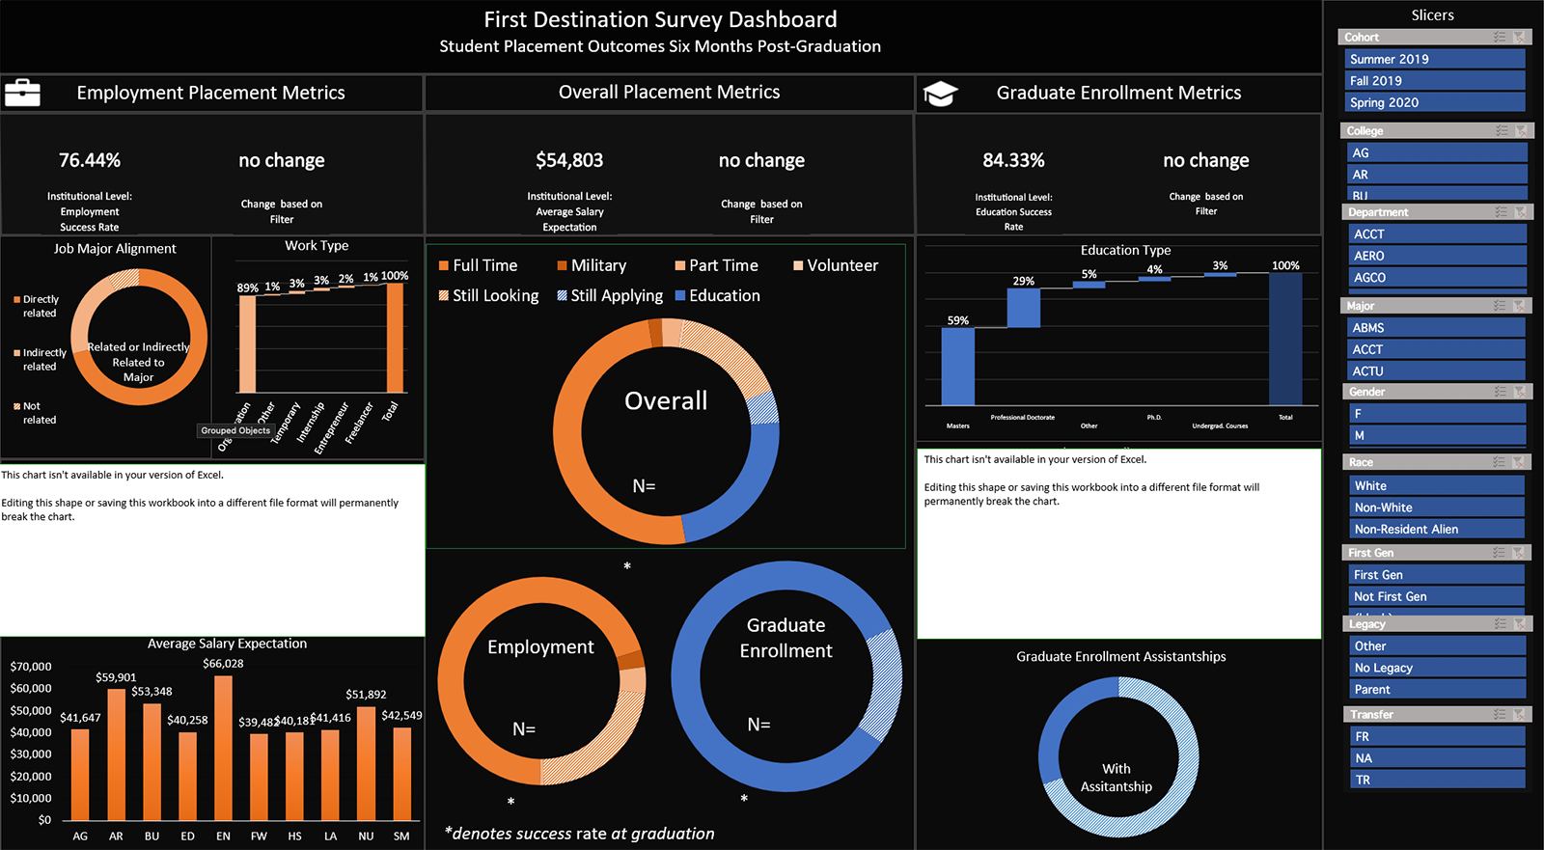This screenshot has width=1544, height=850.
Task: Clear the filter on the Legacy slicer
Action: 1519,624
